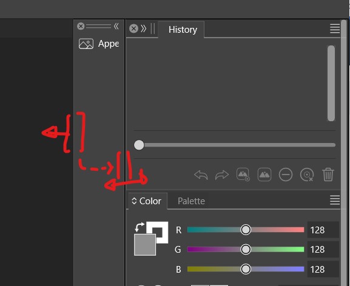Open the History panel hamburger menu
Viewport: 350px width, 286px height.
[335, 28]
